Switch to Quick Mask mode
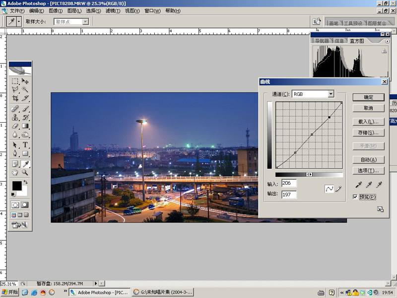397x298 pixels. [25, 205]
